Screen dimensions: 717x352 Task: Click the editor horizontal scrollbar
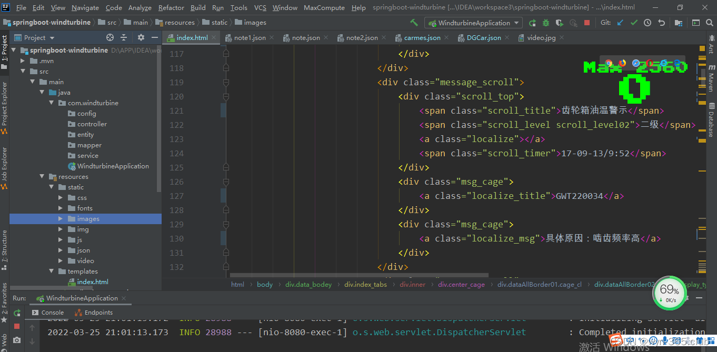pyautogui.click(x=359, y=275)
